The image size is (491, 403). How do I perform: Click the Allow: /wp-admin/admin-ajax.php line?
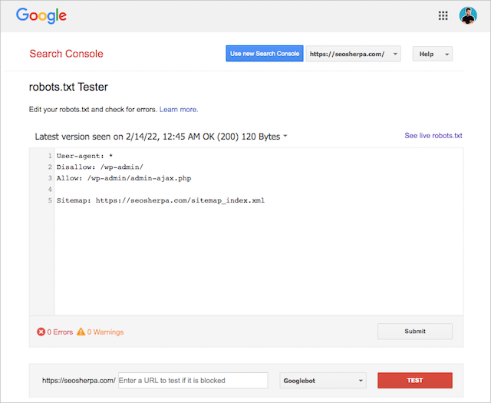(x=124, y=178)
